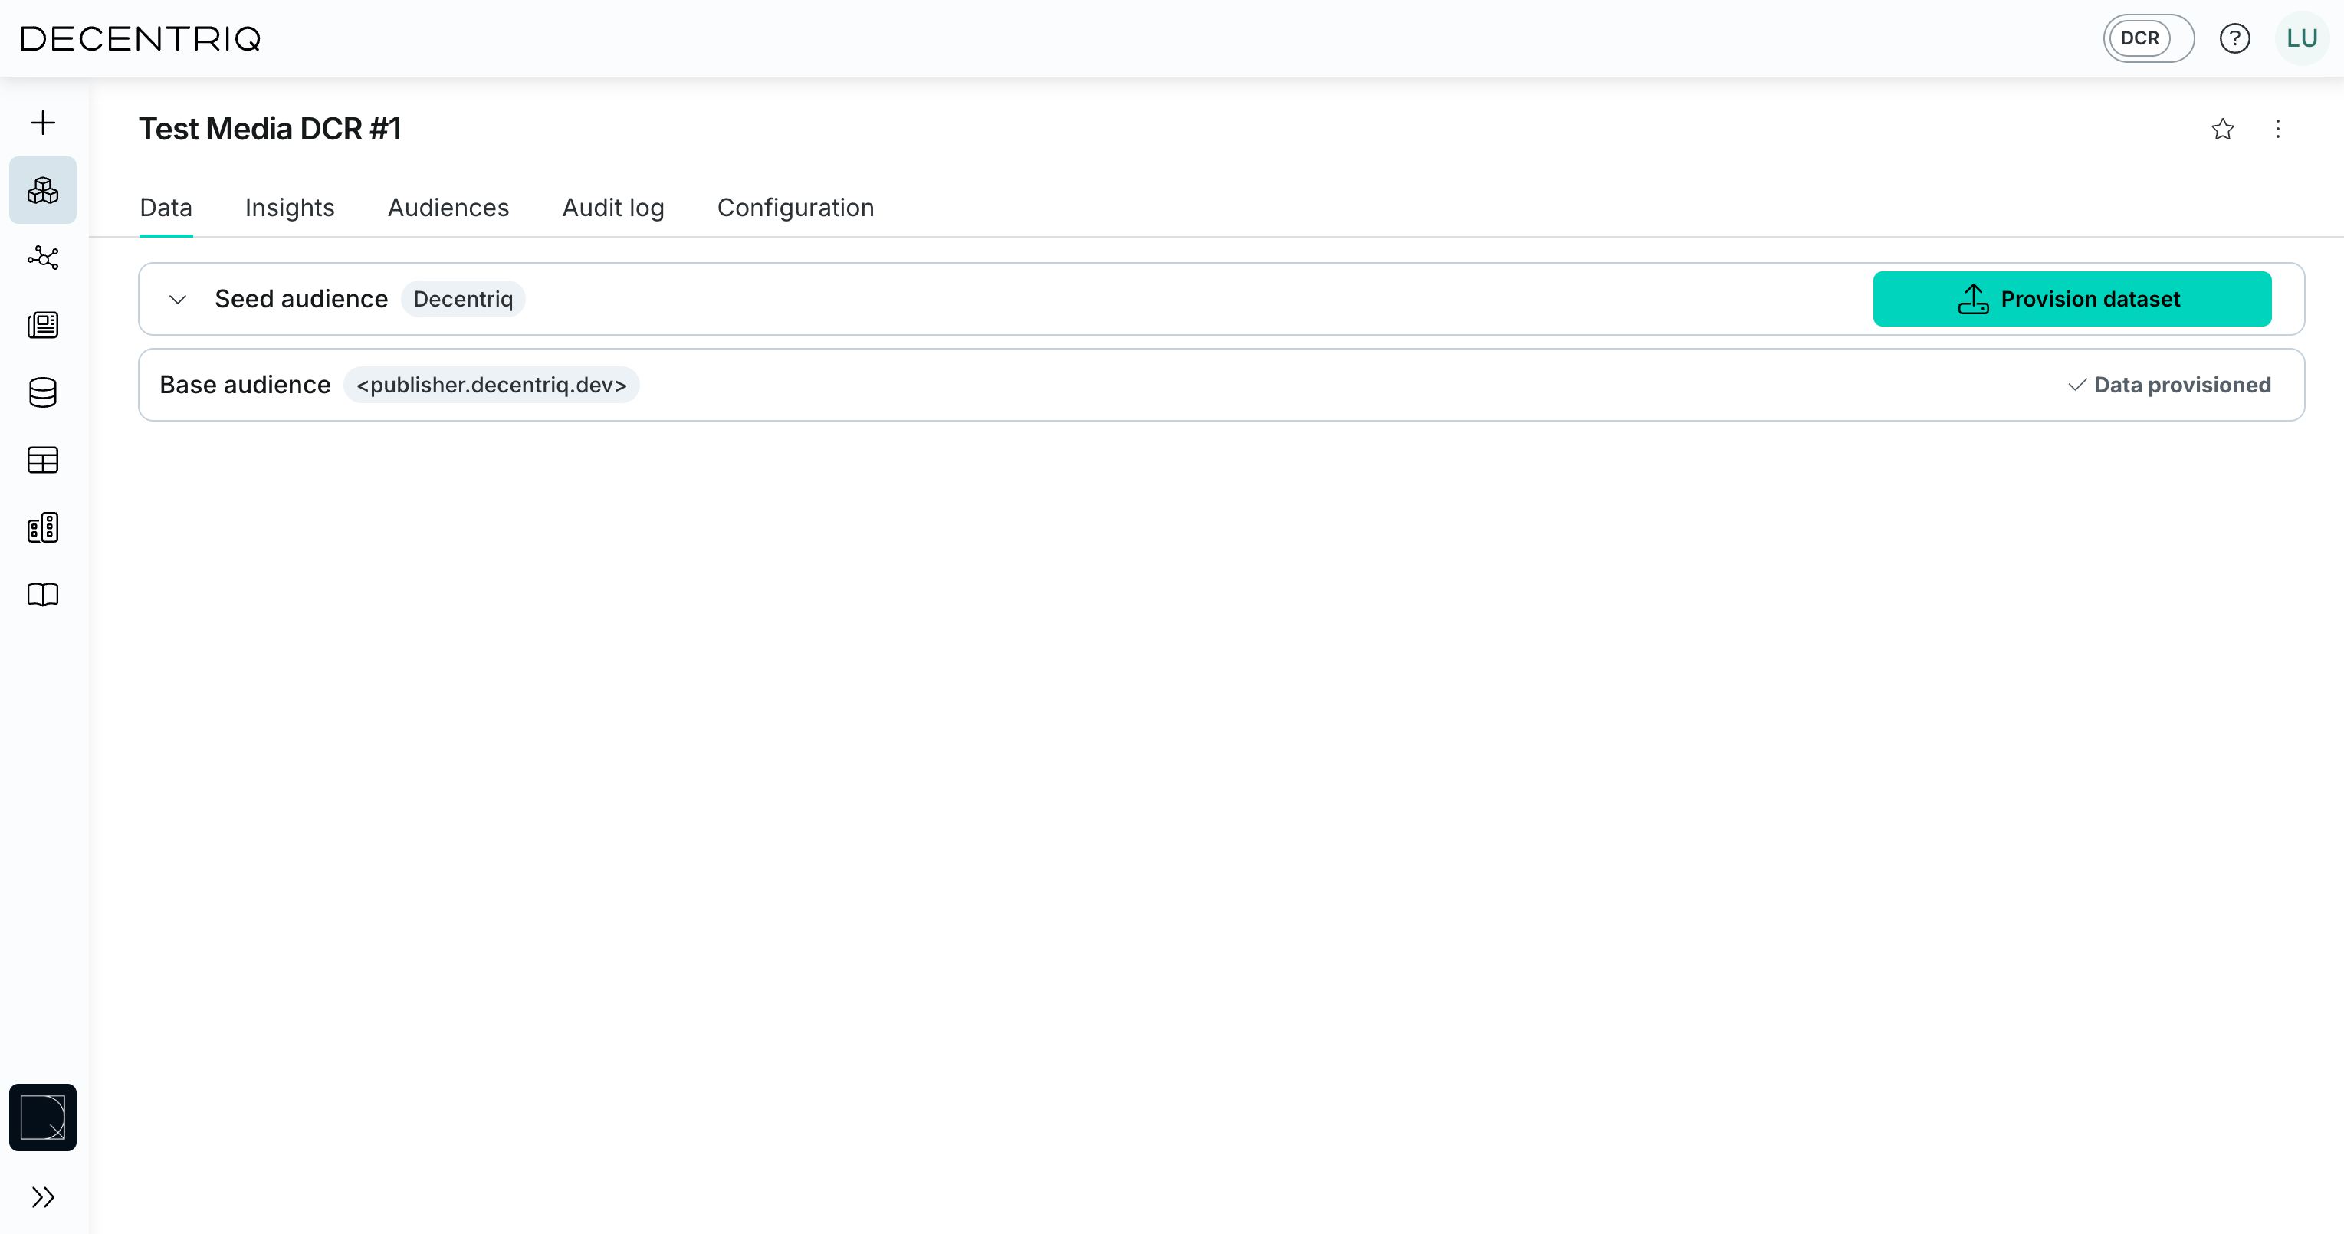This screenshot has height=1234, width=2344.
Task: Open the table grid sidebar icon
Action: (x=43, y=461)
